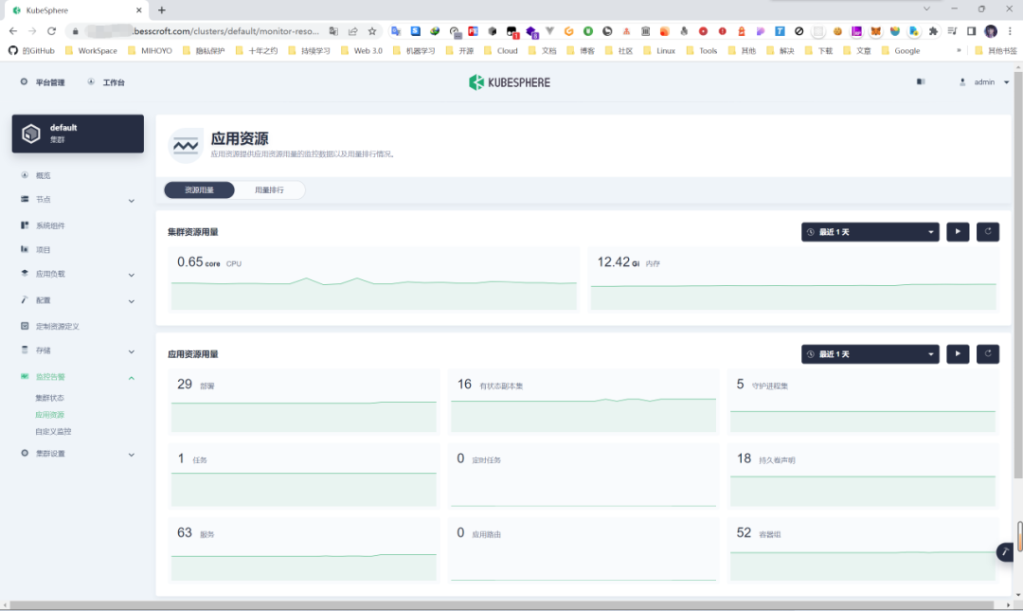Click the KubeSphere logo in header
The width and height of the screenshot is (1023, 611).
[510, 82]
